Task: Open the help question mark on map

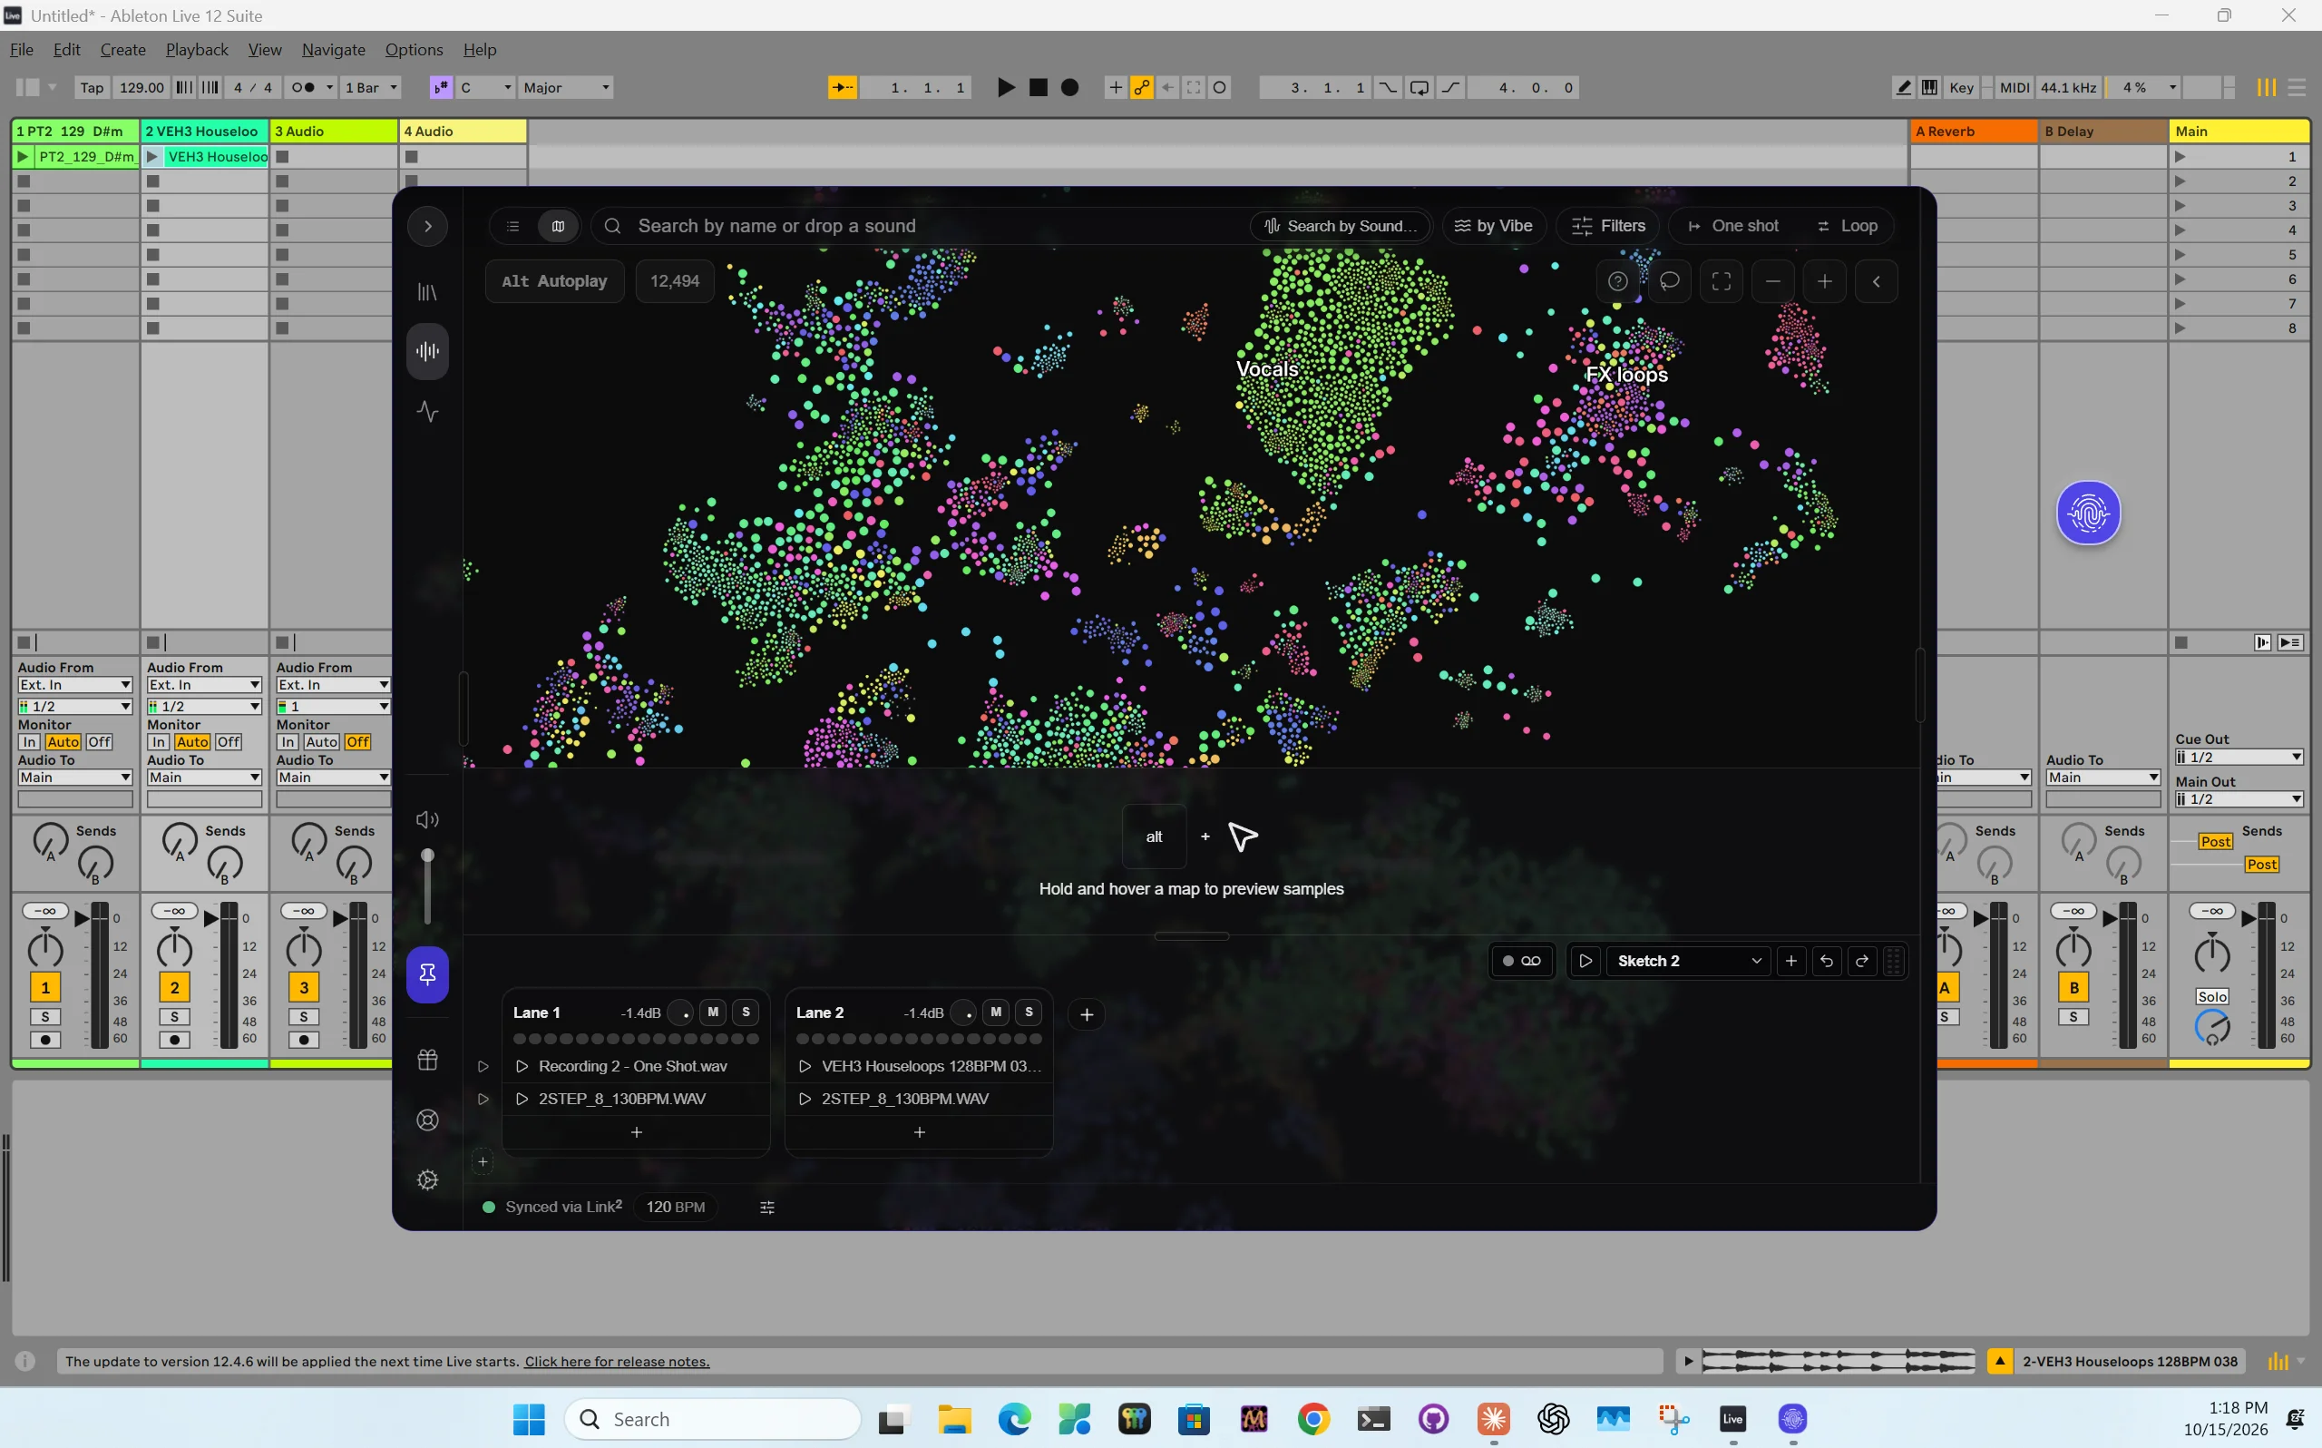Action: tap(1617, 281)
